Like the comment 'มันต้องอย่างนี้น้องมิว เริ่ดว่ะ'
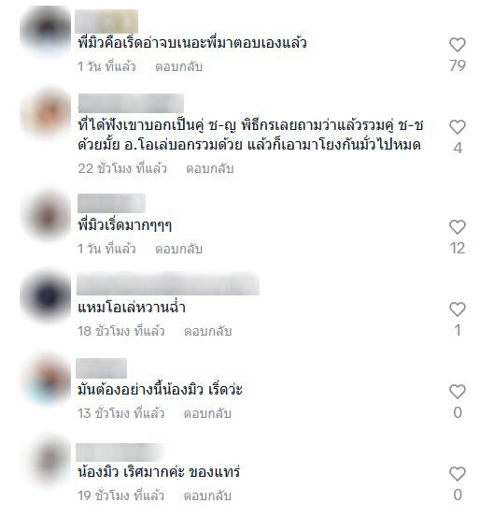Screen dimensions: 494x517 click(458, 392)
